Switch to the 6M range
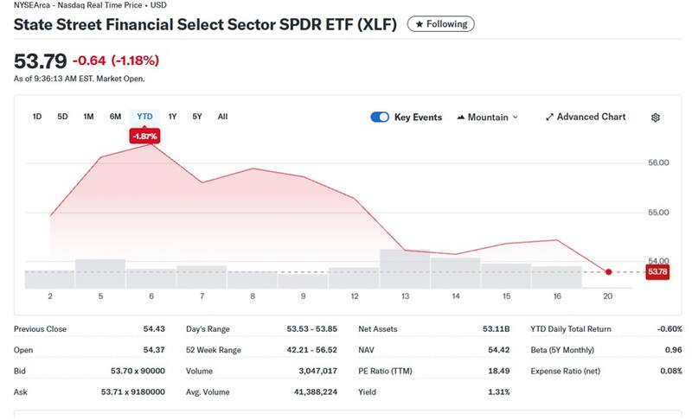This screenshot has height=420, width=692. 115,117
